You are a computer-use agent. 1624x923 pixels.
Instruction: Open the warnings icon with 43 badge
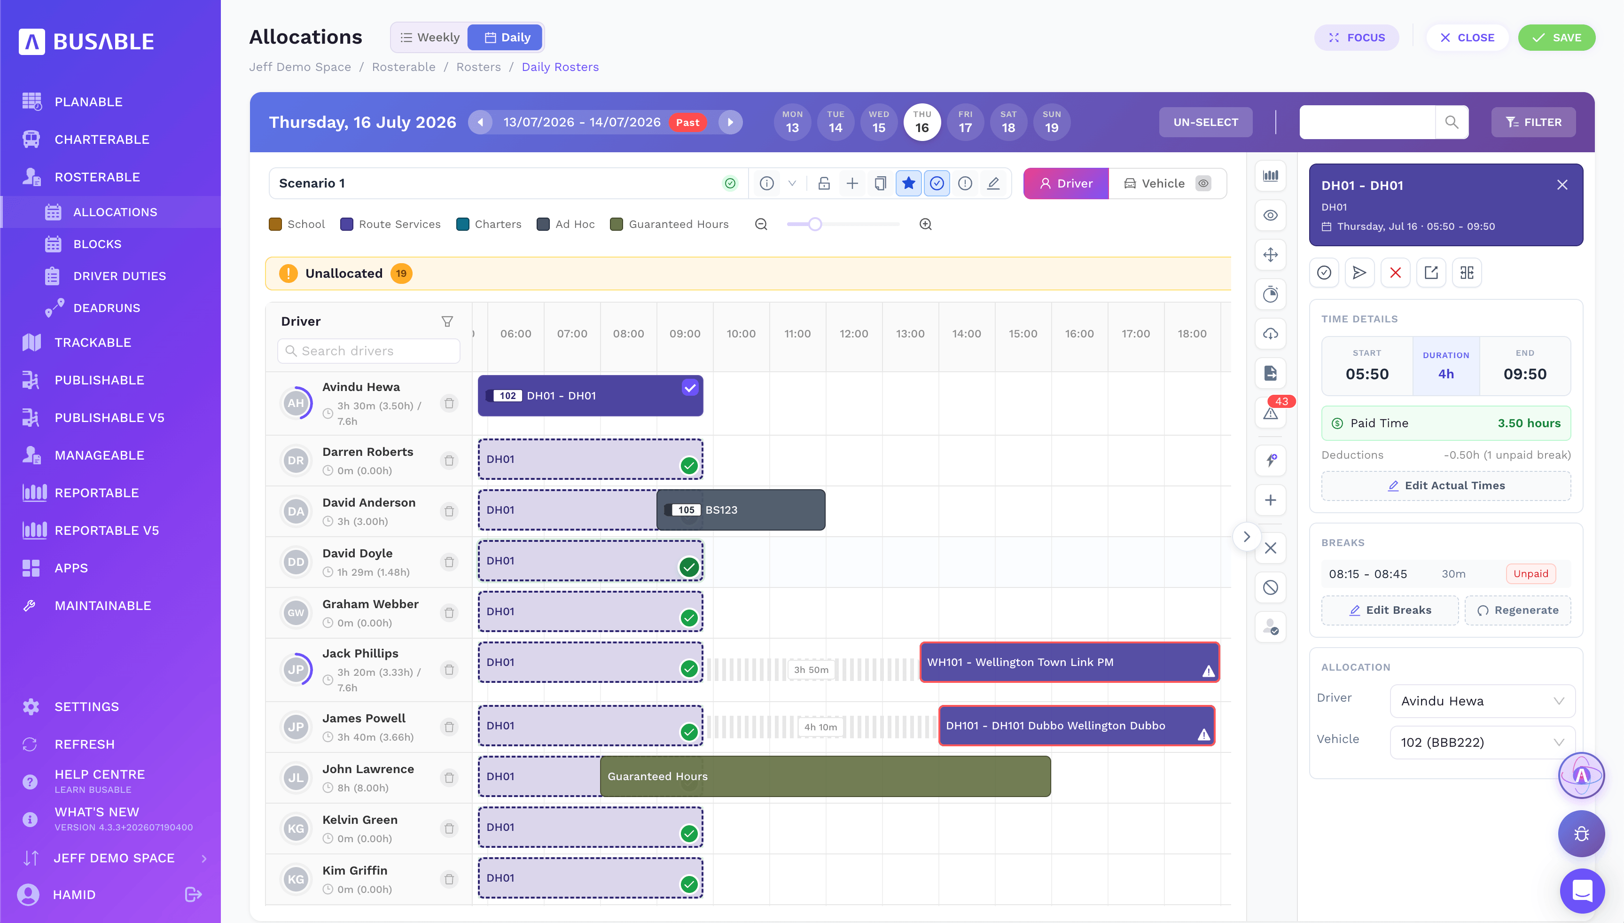1270,413
